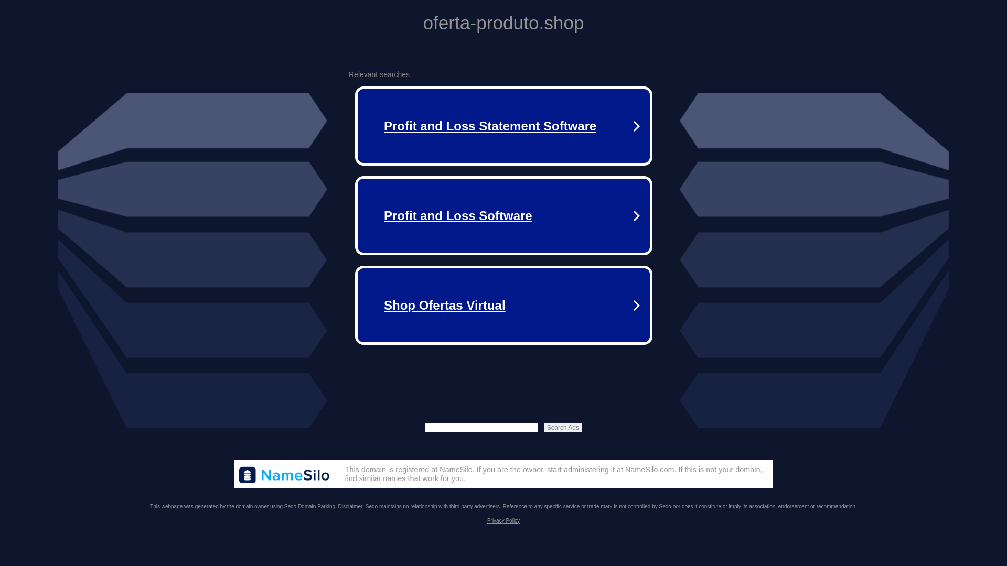Open the Profit and Loss Software link
This screenshot has width=1007, height=566.
tap(457, 216)
